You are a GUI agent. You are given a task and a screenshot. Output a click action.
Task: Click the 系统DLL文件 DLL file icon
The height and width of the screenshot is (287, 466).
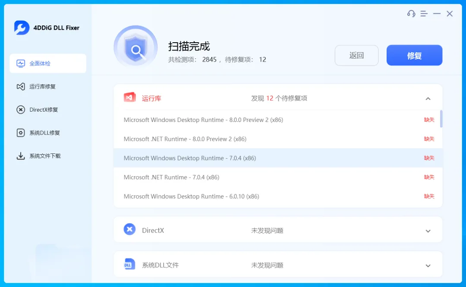click(x=129, y=264)
